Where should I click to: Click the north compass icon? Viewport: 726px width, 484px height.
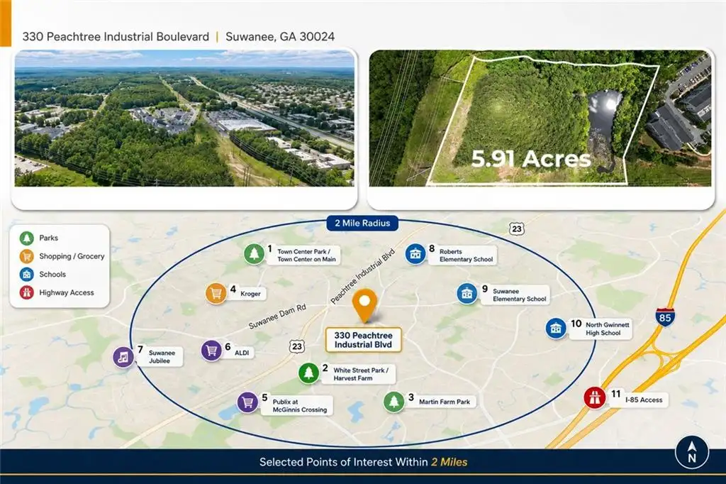(x=692, y=453)
